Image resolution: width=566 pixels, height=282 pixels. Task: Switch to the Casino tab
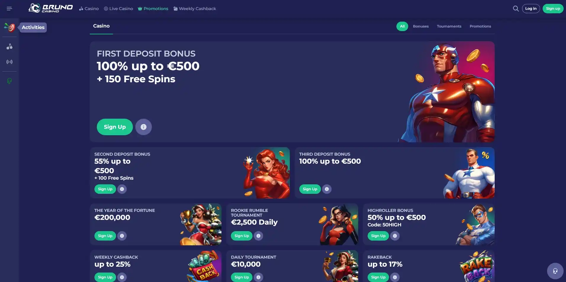101,26
